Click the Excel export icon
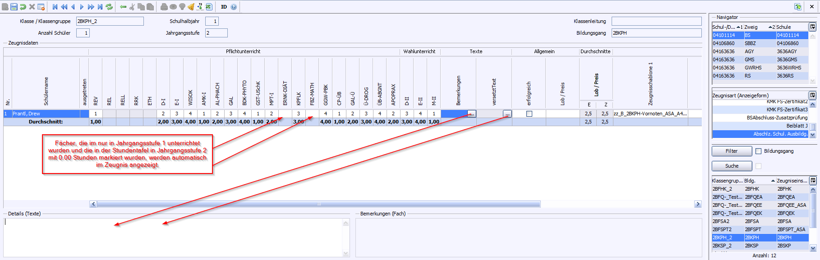 point(209,7)
